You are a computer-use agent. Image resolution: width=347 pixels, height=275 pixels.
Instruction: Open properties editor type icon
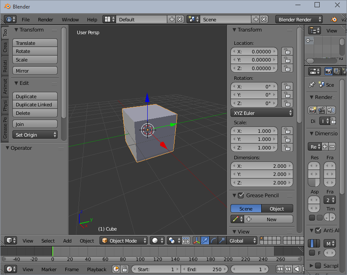[x=315, y=71]
